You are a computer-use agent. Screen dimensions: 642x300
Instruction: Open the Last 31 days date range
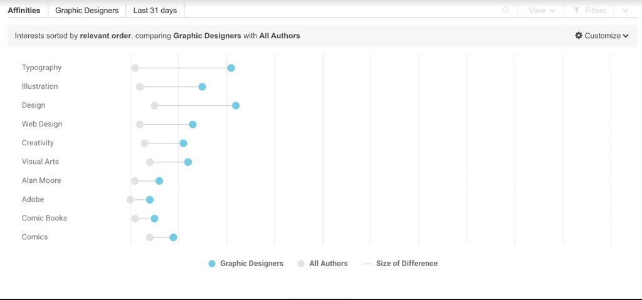[155, 11]
